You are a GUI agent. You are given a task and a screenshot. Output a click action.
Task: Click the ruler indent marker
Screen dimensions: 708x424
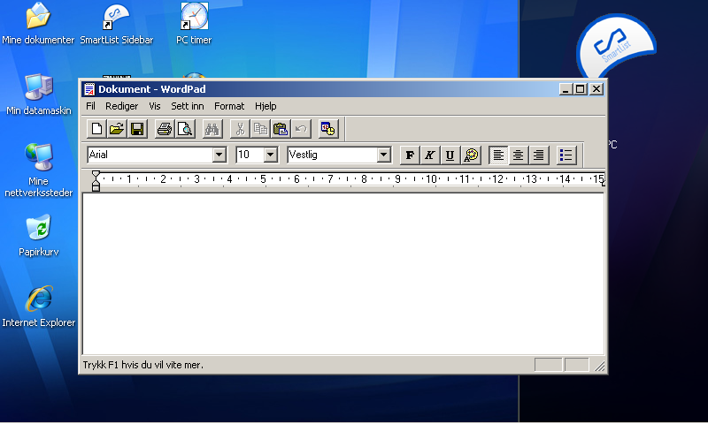pos(96,180)
